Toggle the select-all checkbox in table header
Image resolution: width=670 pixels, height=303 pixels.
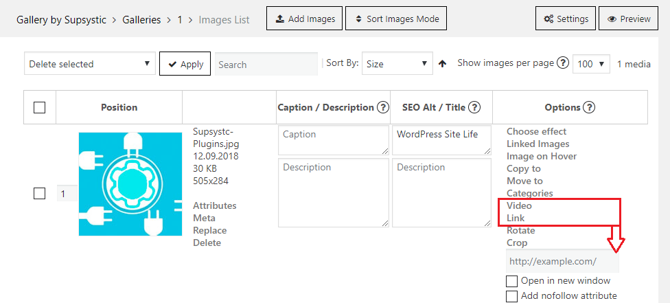39,107
